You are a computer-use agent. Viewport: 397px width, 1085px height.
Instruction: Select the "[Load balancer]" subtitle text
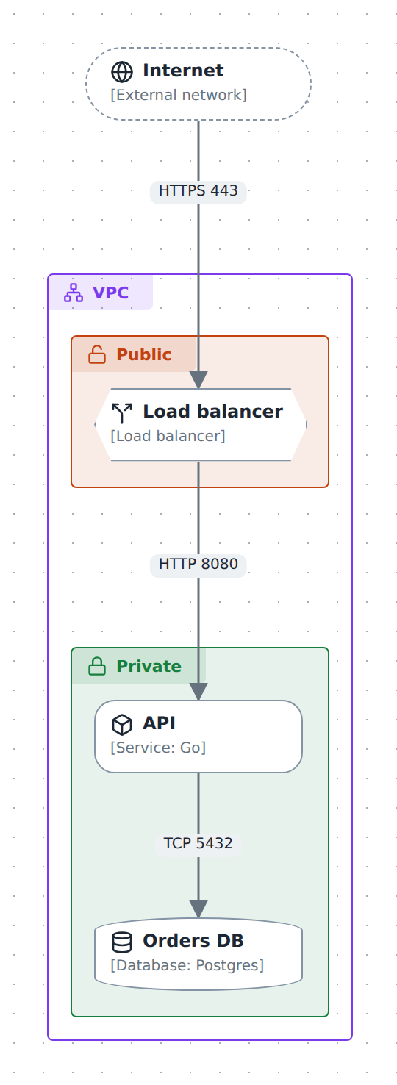168,436
